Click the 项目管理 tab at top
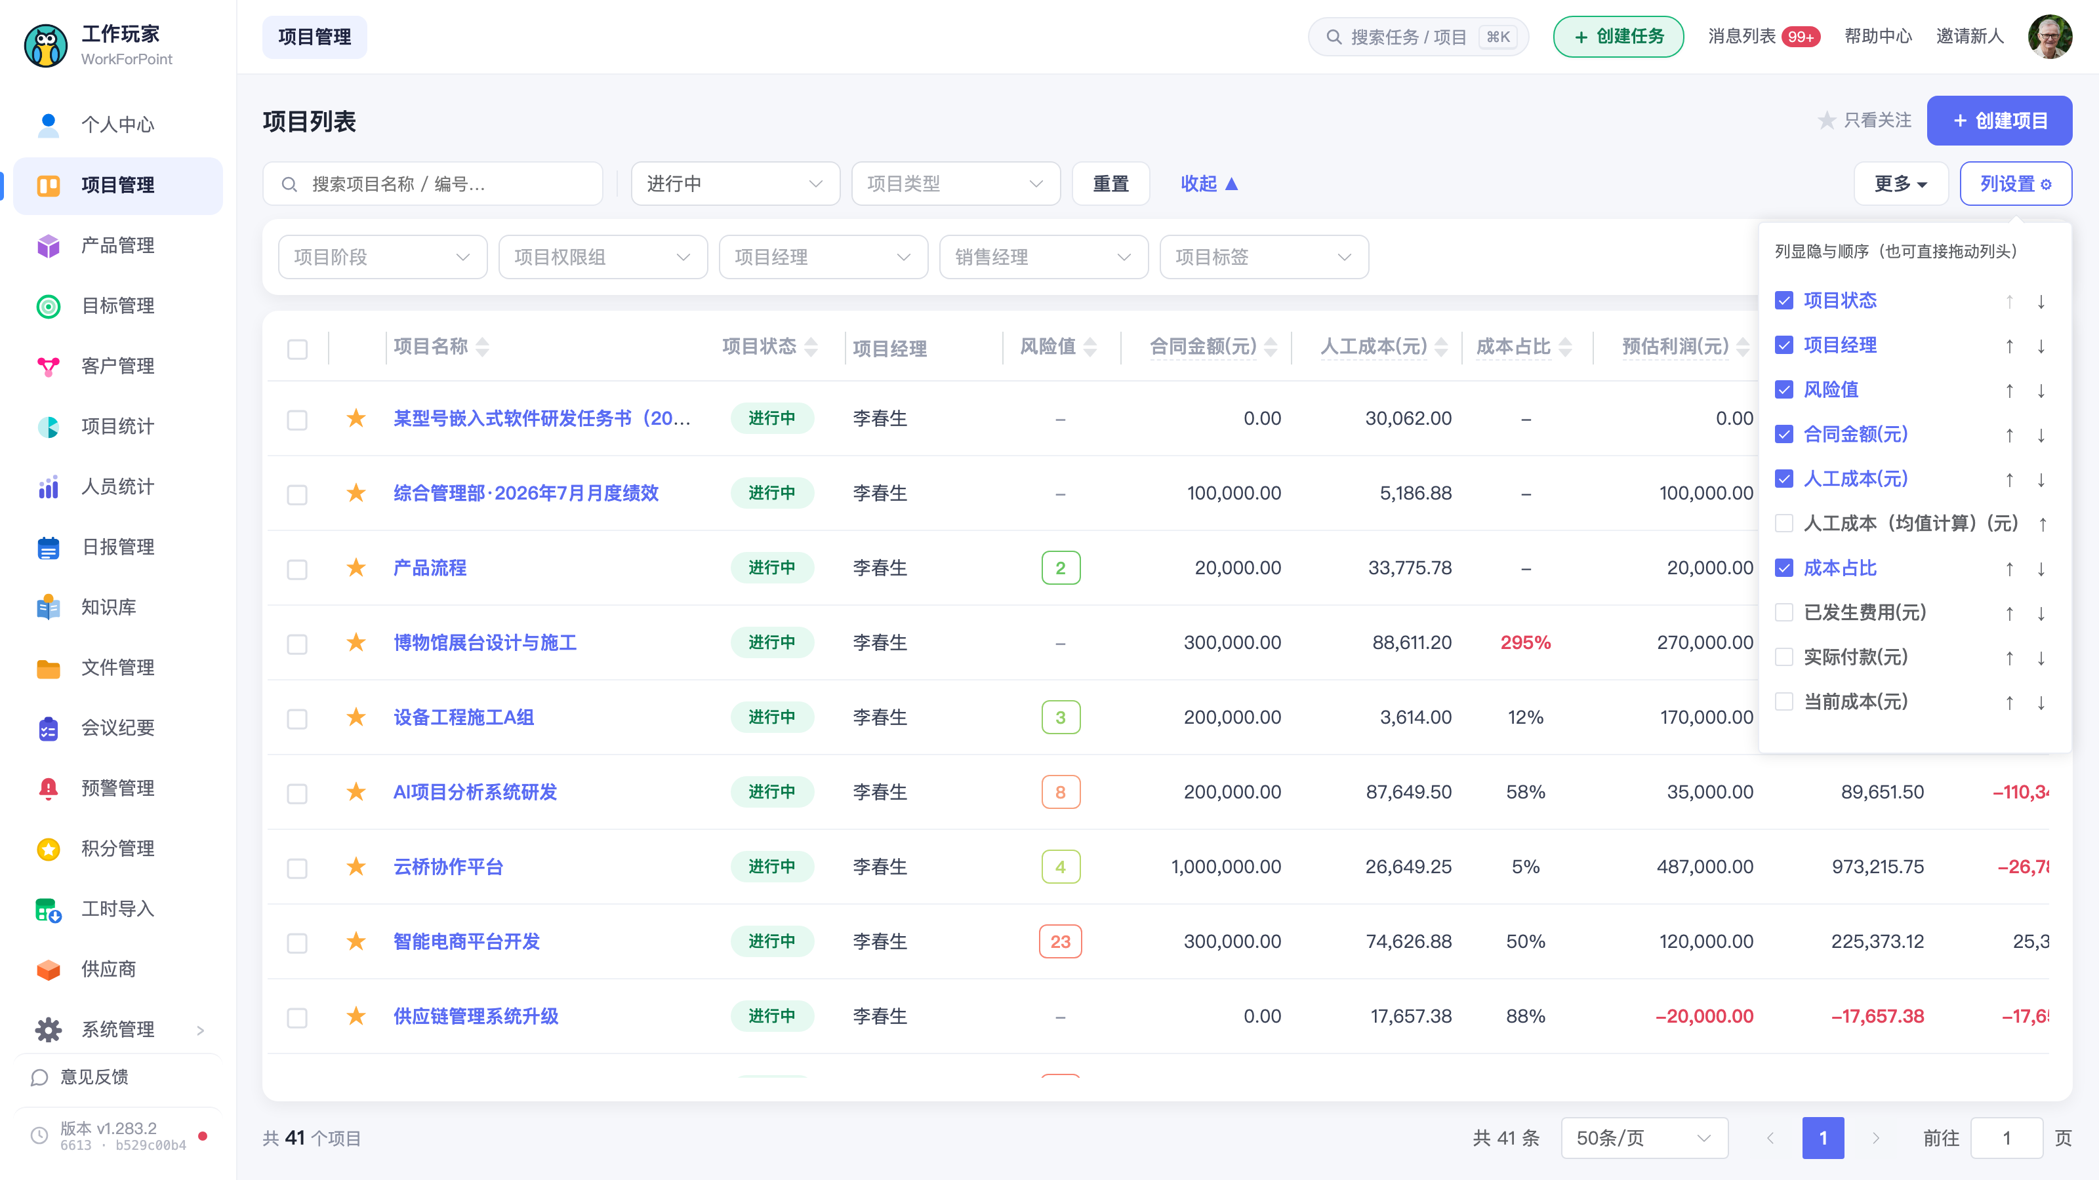The image size is (2099, 1180). pos(315,37)
